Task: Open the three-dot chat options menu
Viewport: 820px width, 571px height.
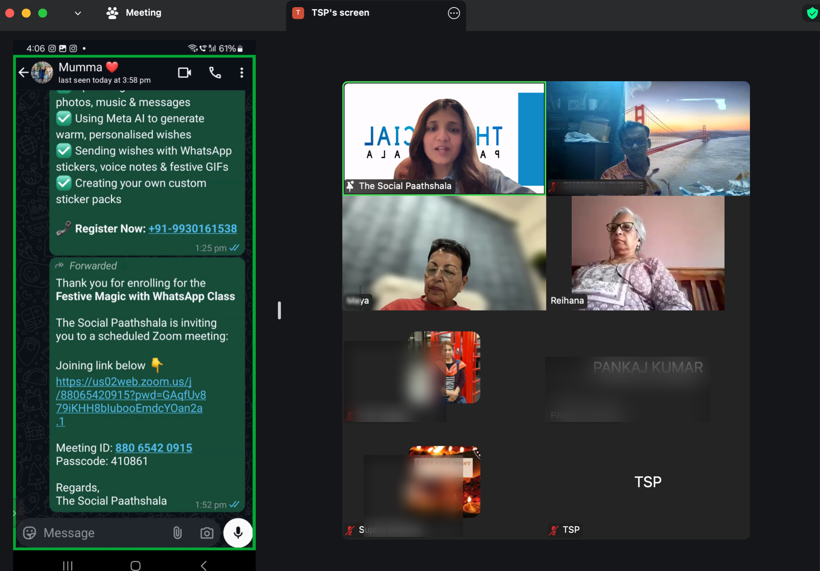Action: point(242,72)
